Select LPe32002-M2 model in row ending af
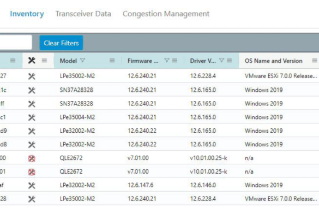This screenshot has height=213, width=319. coord(77,185)
